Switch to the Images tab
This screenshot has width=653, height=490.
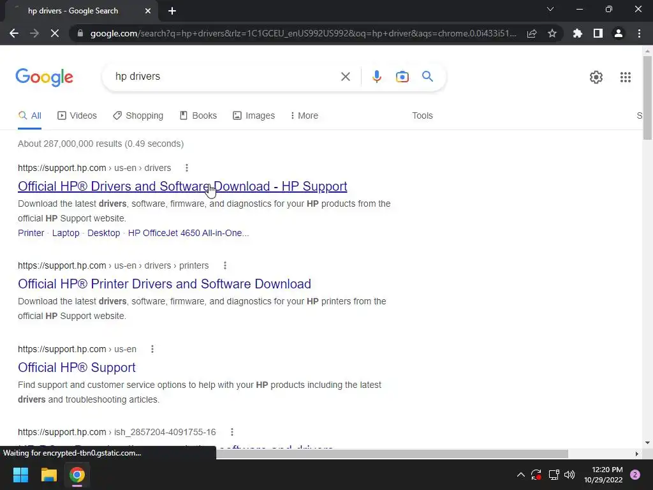coord(254,116)
